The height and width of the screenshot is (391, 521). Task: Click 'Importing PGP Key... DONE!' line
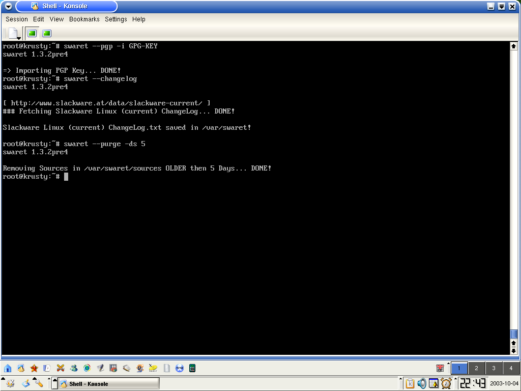pyautogui.click(x=62, y=70)
